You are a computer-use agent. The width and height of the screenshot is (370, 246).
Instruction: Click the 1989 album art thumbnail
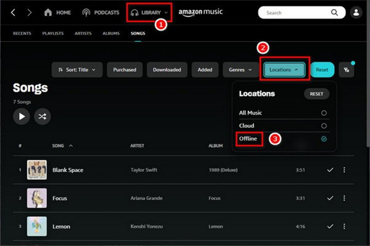click(37, 169)
